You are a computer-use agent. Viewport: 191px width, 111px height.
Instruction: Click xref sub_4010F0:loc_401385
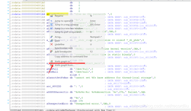pyautogui.click(x=140, y=52)
